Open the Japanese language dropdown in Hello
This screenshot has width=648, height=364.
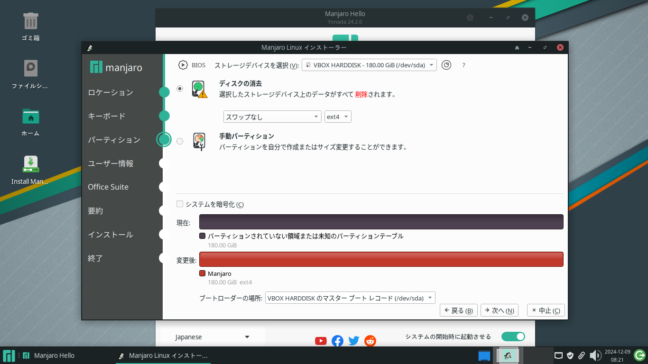click(x=212, y=337)
